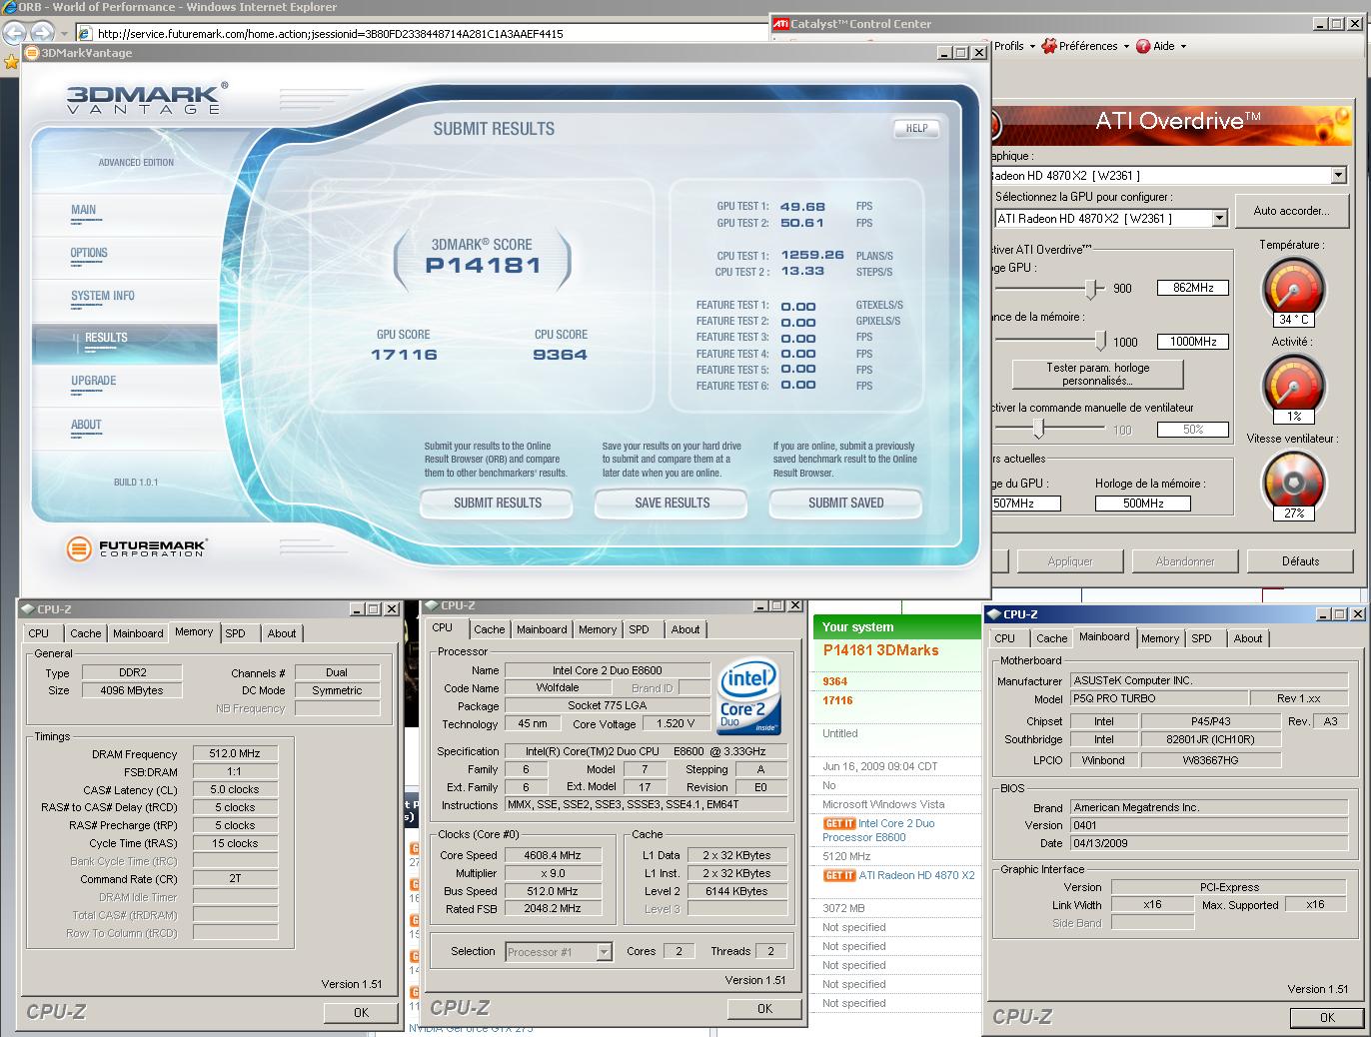Click the manual fan control slider handle
The width and height of the screenshot is (1371, 1037).
click(1039, 430)
